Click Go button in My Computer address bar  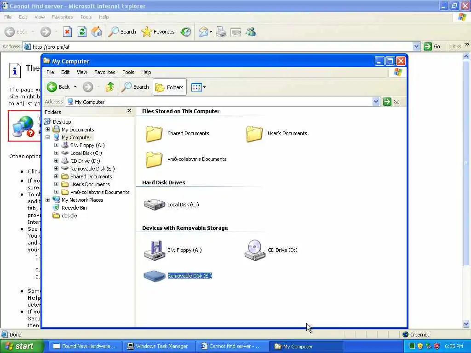[392, 102]
